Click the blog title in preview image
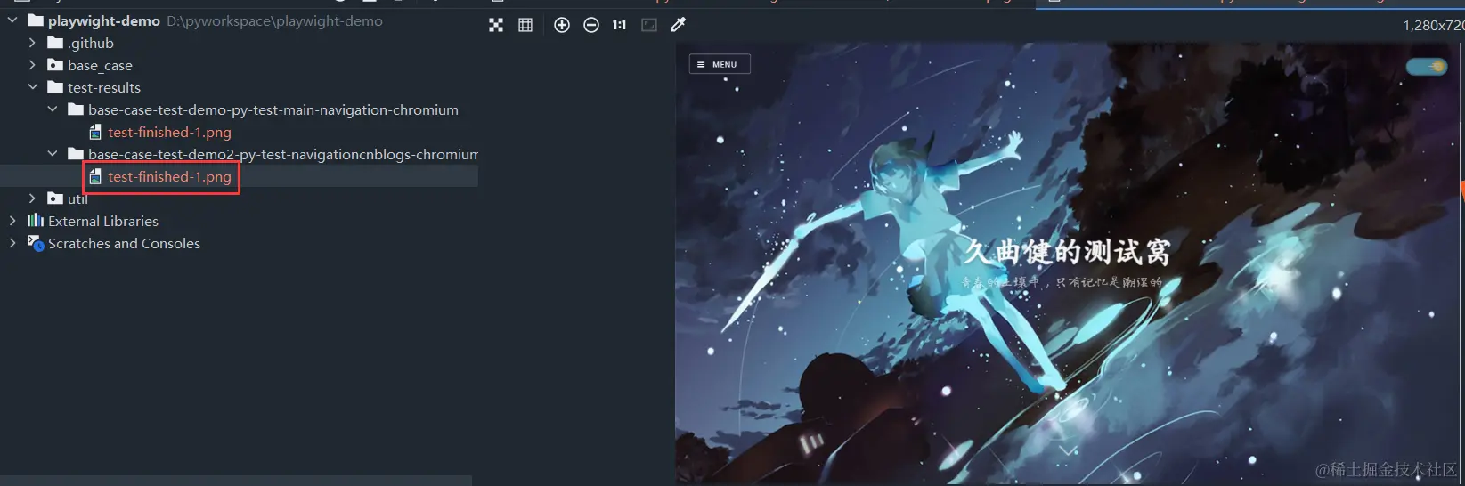Screen dimensions: 1465x486 [x=1067, y=252]
